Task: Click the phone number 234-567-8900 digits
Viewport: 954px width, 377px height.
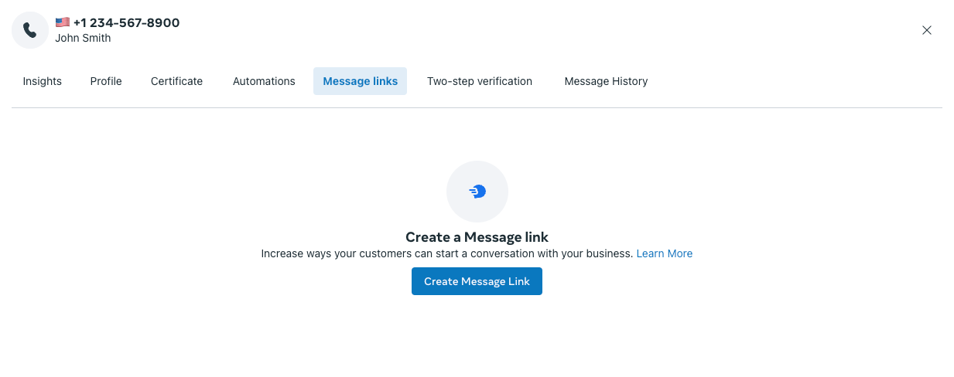Action: pyautogui.click(x=134, y=23)
